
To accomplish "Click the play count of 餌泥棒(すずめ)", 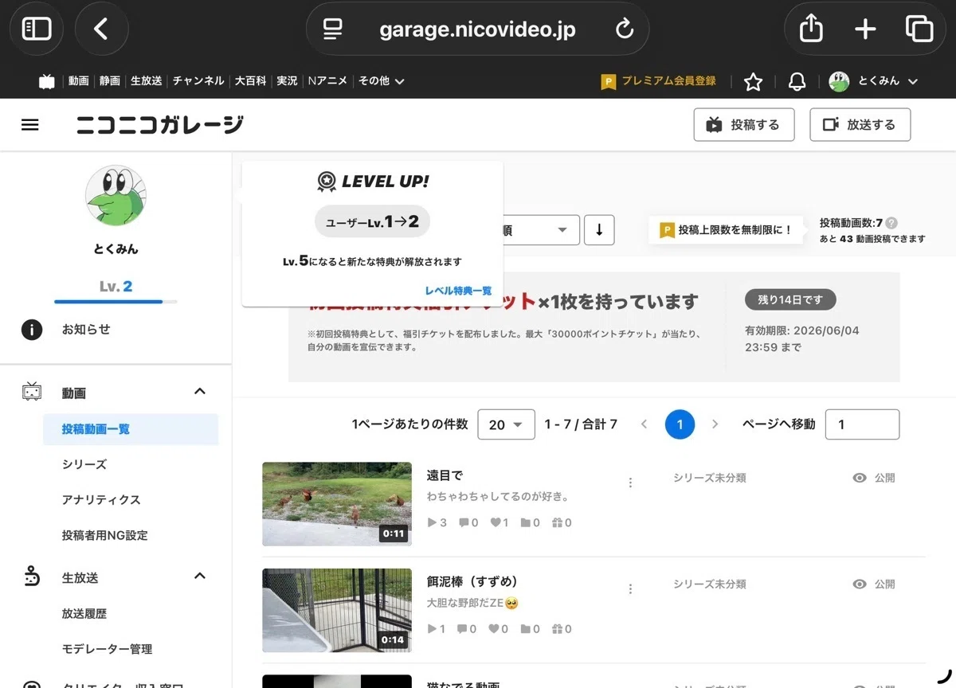I will [x=437, y=629].
